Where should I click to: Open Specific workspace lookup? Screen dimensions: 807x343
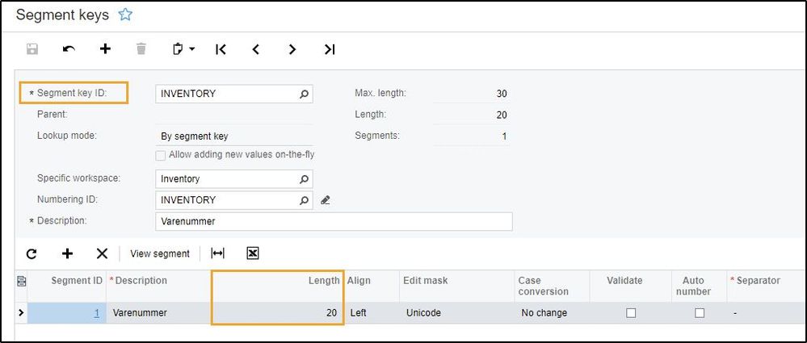(304, 179)
